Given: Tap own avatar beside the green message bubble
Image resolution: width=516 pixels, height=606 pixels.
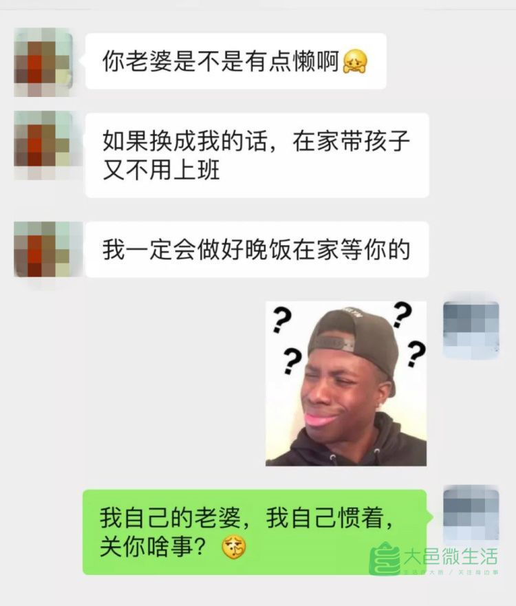Looking at the screenshot, I should 471,513.
